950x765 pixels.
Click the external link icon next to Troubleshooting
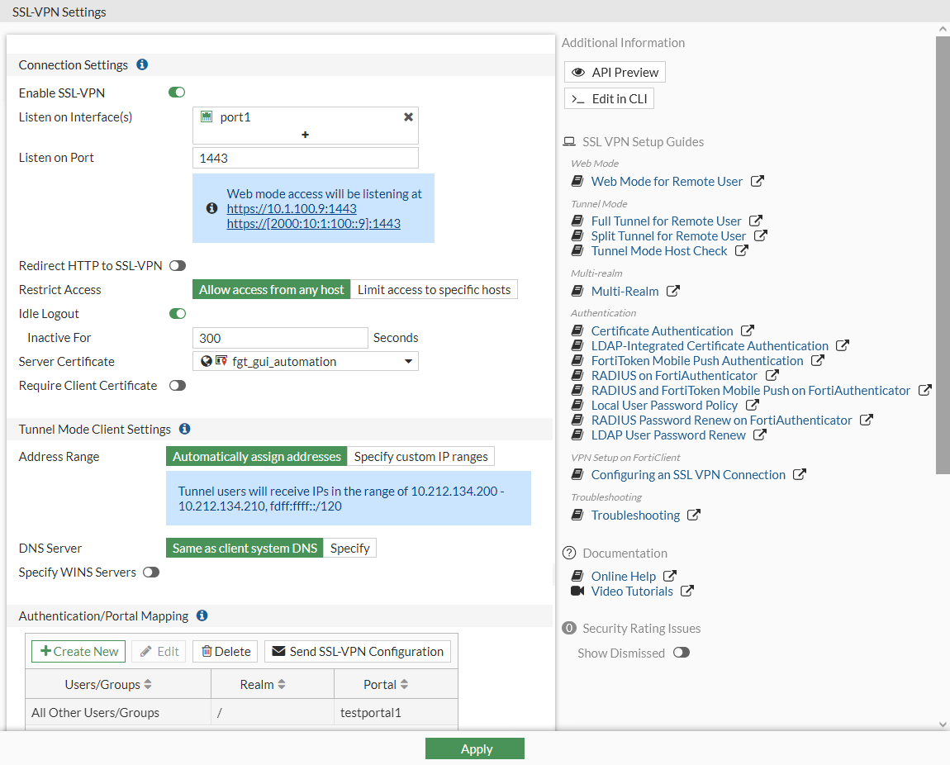pyautogui.click(x=694, y=514)
